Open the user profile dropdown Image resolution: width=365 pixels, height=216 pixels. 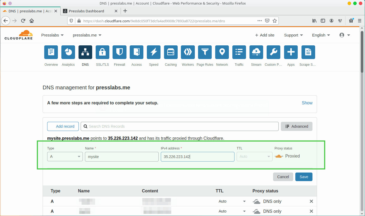[x=345, y=35]
